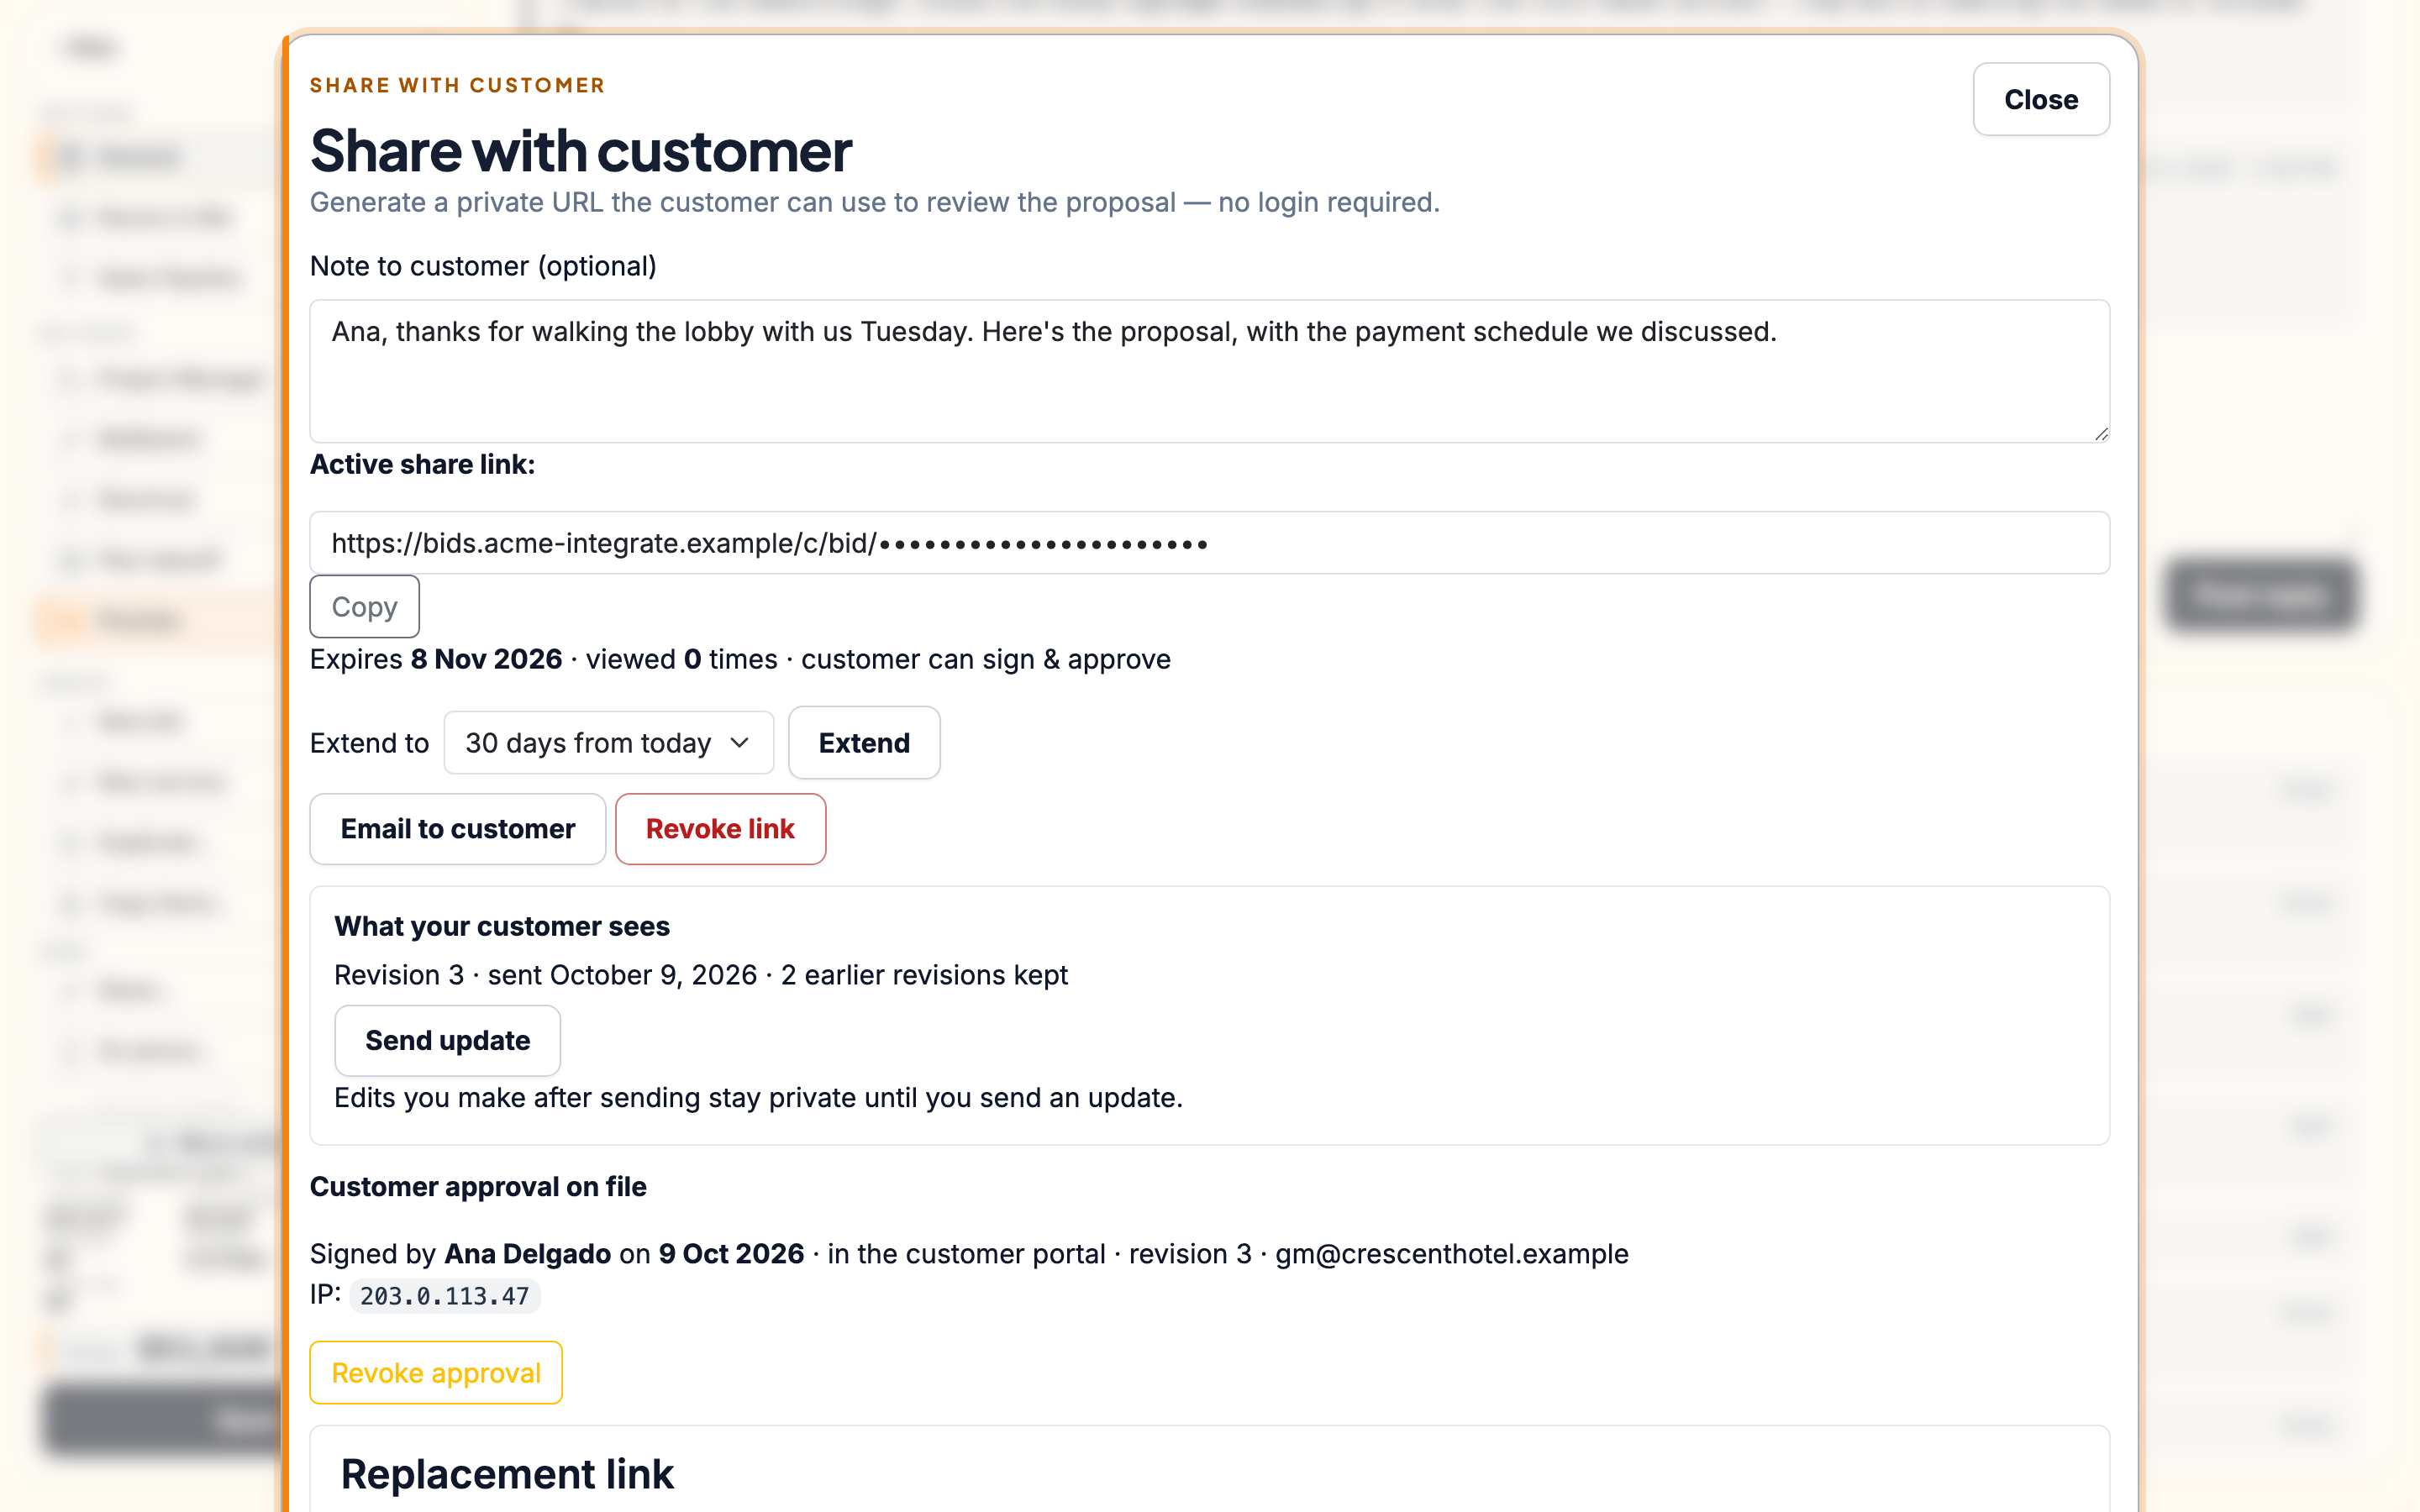Click the 'Edits you make after sending' hint
The width and height of the screenshot is (2420, 1512).
tap(758, 1098)
